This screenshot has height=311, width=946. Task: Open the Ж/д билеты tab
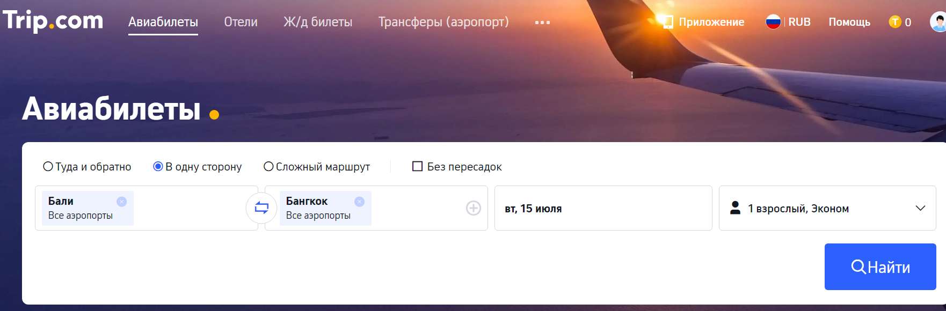[x=318, y=22]
